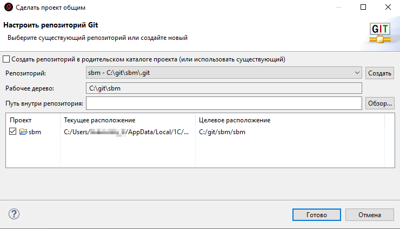Open the sbm repository combo box
Viewport: 400px width, 229px height.
tap(221, 73)
